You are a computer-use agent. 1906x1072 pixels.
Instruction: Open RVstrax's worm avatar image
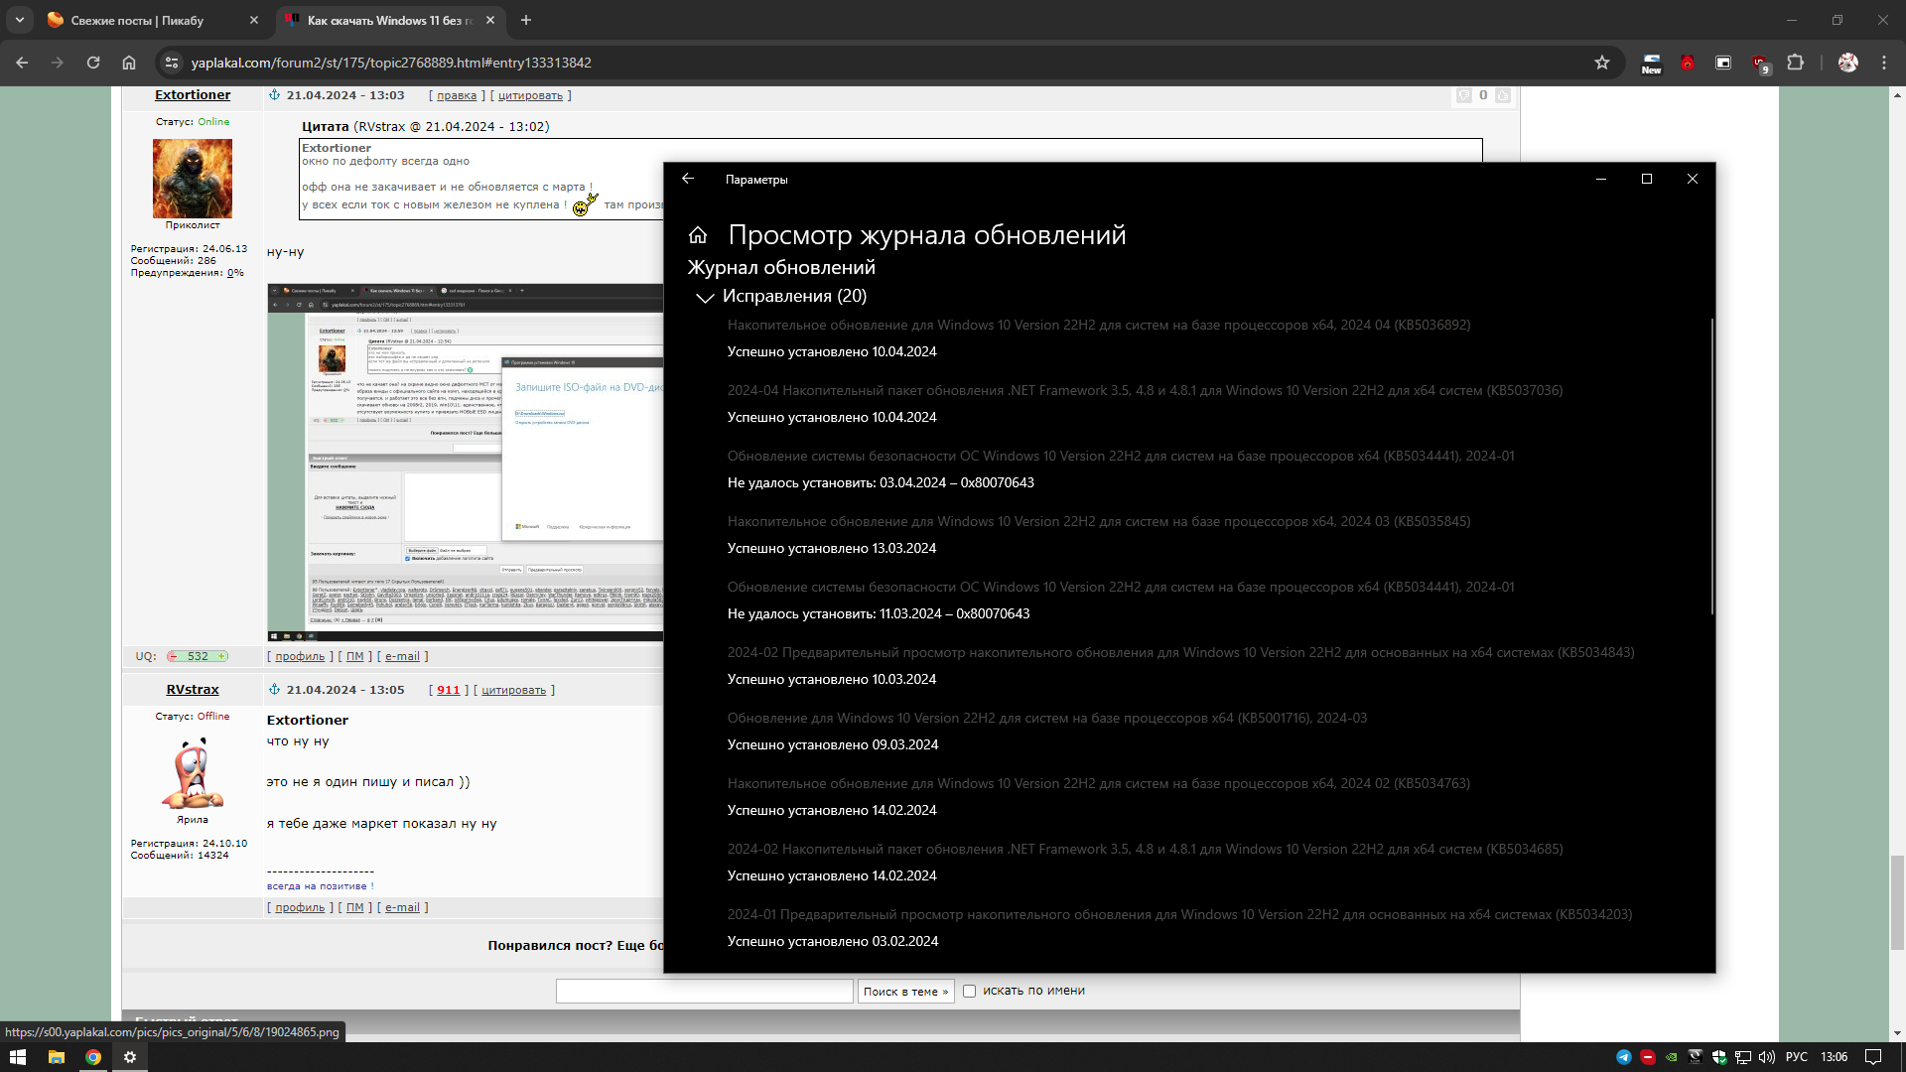coord(193,773)
